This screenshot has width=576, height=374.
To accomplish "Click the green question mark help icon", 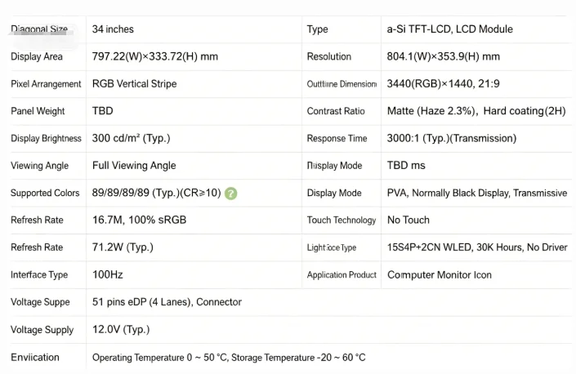I will (230, 194).
